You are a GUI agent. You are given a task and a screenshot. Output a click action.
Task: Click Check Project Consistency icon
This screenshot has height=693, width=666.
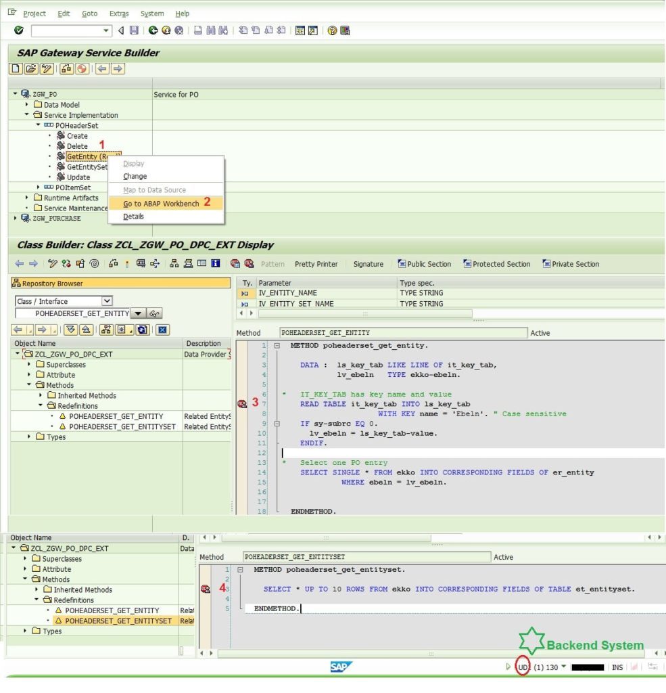(x=67, y=68)
